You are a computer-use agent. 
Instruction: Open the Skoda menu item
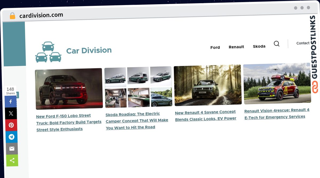pos(259,46)
